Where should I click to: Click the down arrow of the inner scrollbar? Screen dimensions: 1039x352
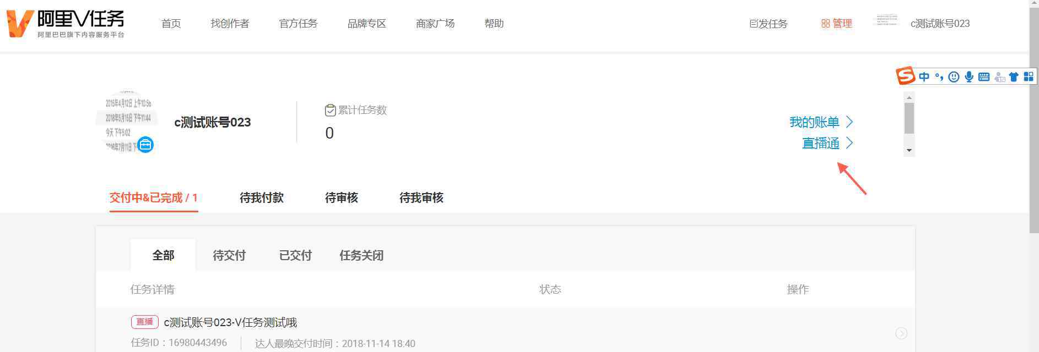[x=909, y=150]
